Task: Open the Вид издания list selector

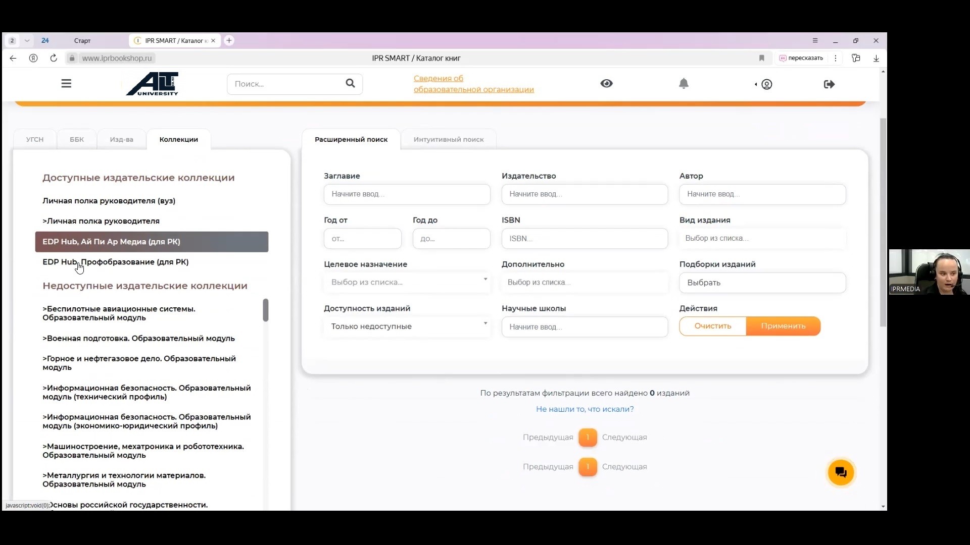Action: click(762, 239)
